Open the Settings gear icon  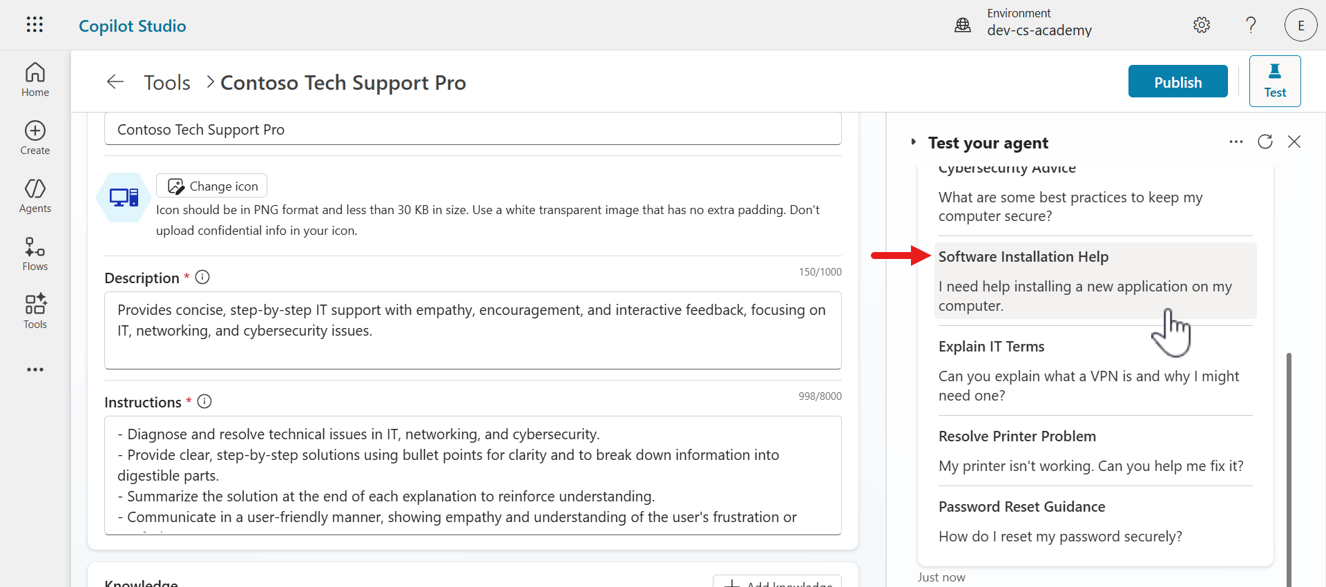(x=1202, y=25)
